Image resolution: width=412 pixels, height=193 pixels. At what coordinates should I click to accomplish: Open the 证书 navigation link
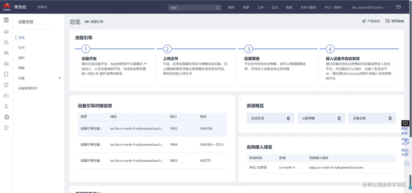click(21, 47)
